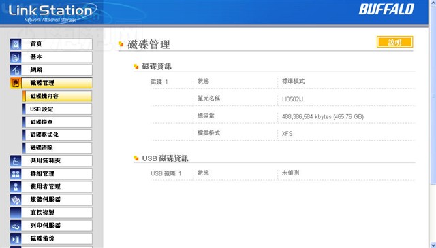Image resolution: width=436 pixels, height=248 pixels.
Task: Open the 首頁 menu item
Action: [x=57, y=44]
